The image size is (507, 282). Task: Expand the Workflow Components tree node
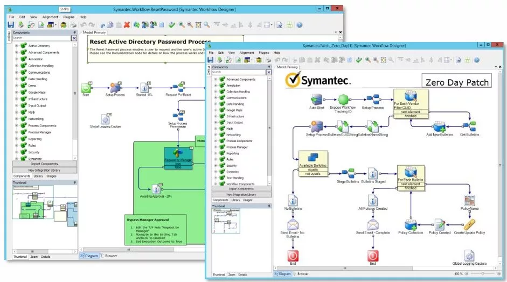pos(216,184)
